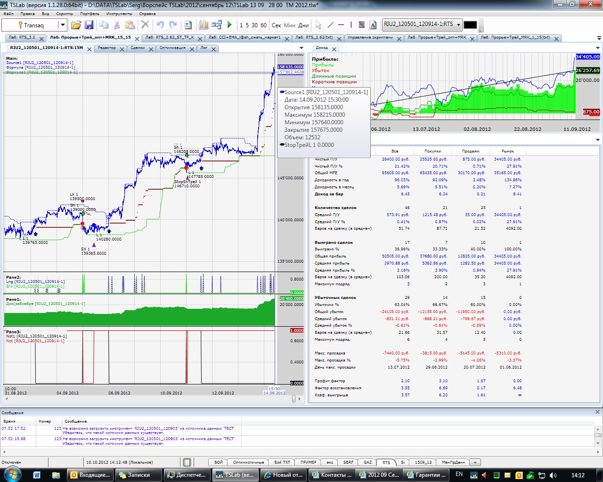This screenshot has width=603, height=482.
Task: Toggle the Мин timeframe unit
Action: pyautogui.click(x=290, y=25)
